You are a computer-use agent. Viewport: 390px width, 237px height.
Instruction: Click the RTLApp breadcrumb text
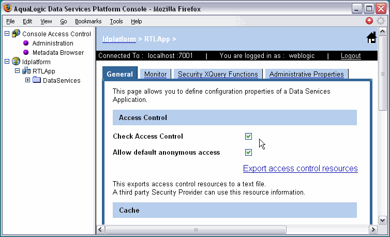tap(157, 39)
